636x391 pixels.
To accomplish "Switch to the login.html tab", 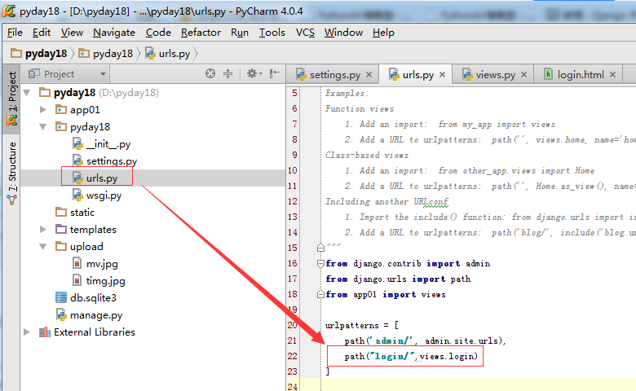I will click(x=580, y=75).
